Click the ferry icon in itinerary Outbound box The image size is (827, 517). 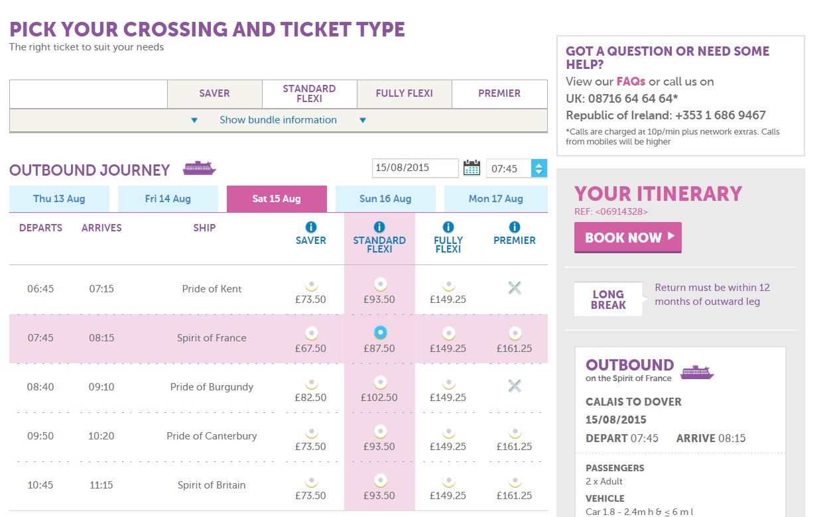click(697, 372)
